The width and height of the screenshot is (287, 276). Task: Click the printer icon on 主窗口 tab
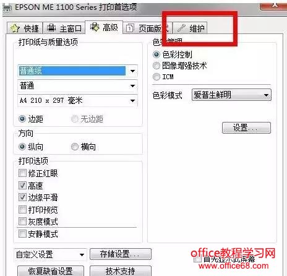tap(51, 28)
